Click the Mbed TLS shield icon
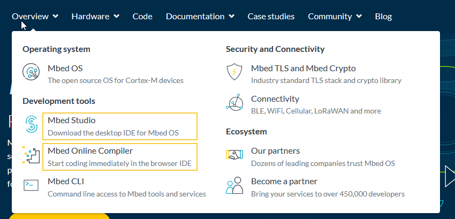 234,72
